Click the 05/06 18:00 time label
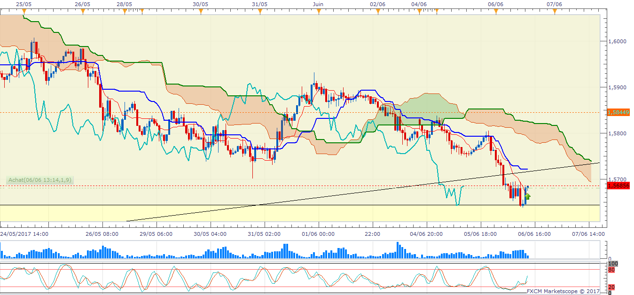The width and height of the screenshot is (634, 295). (479, 233)
